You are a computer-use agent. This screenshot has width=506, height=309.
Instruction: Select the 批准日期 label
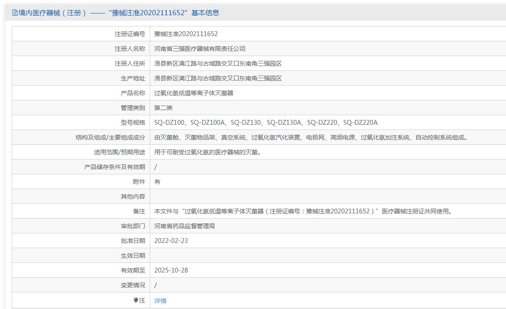(x=133, y=241)
